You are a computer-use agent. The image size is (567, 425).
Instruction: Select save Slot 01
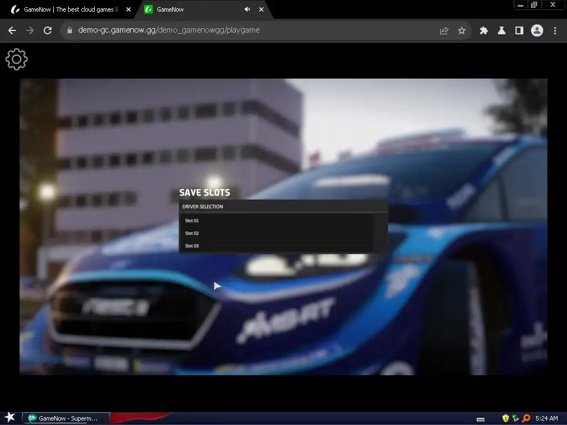276,220
